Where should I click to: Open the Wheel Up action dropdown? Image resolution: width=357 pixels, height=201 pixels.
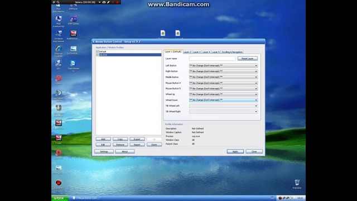point(223,94)
